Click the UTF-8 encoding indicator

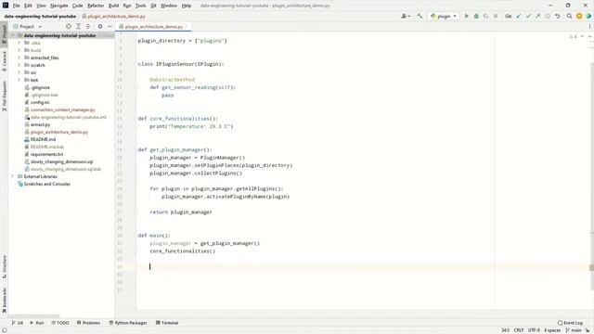[x=534, y=330]
